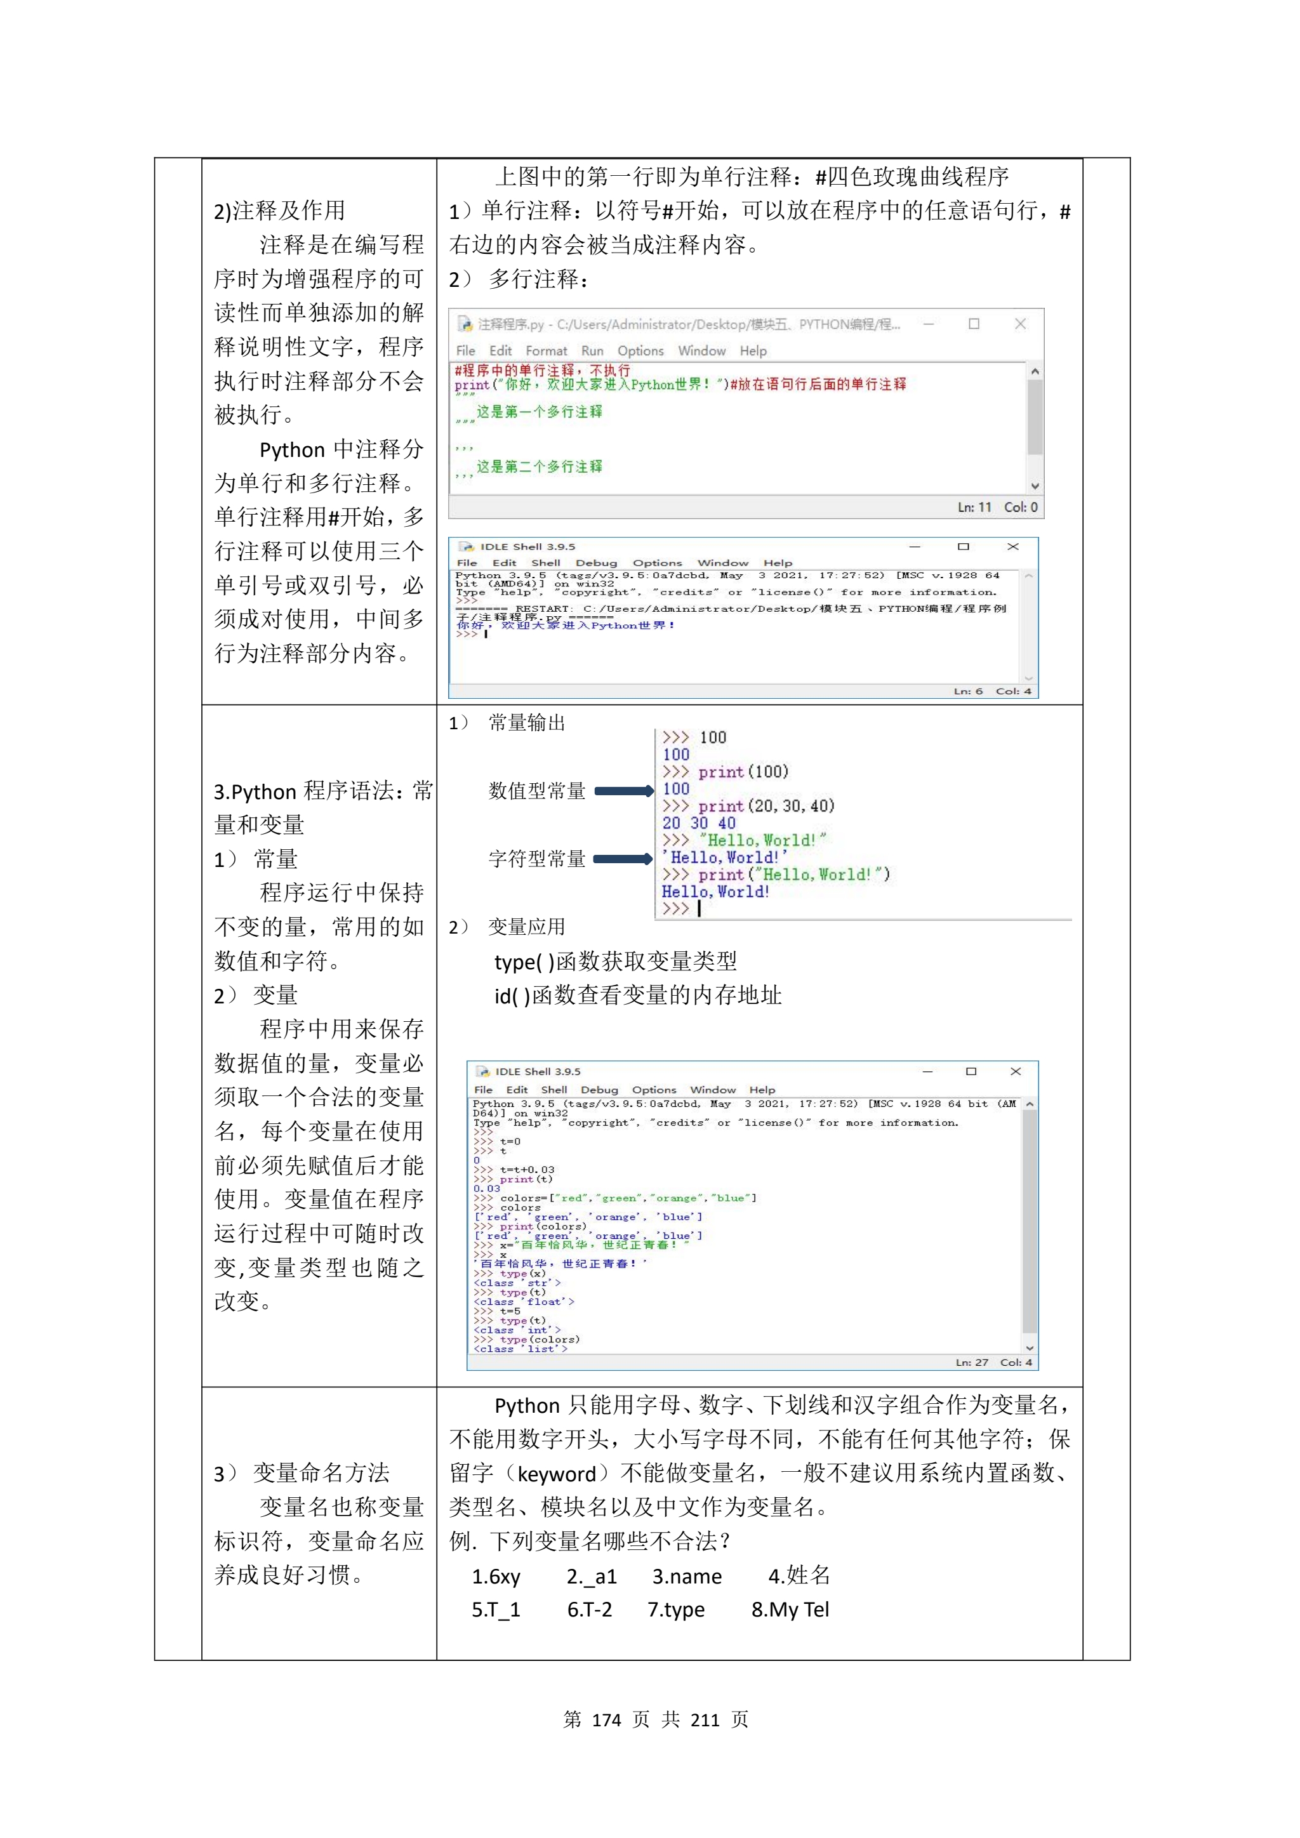Click console line >>> print(100)

726,772
